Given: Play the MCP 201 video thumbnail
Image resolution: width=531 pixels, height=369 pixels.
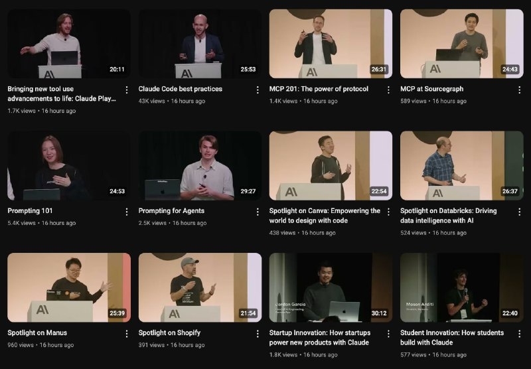Looking at the screenshot, I should point(331,44).
